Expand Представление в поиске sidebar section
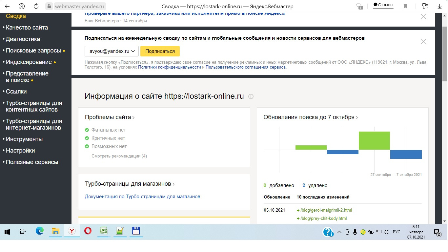 pos(27,77)
